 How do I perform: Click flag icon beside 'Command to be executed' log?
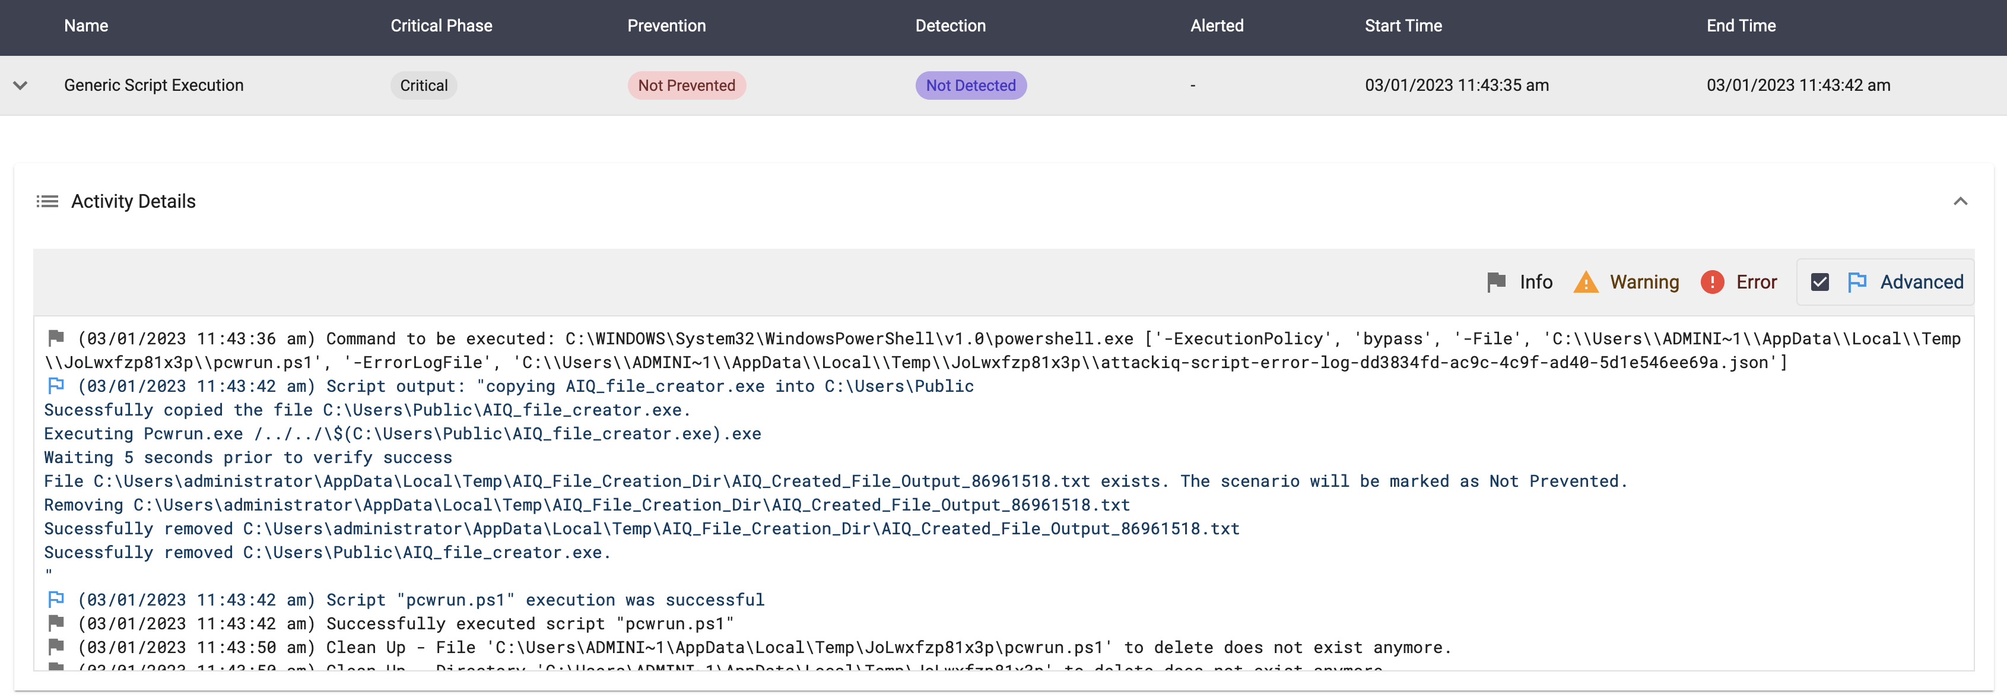pyautogui.click(x=56, y=338)
